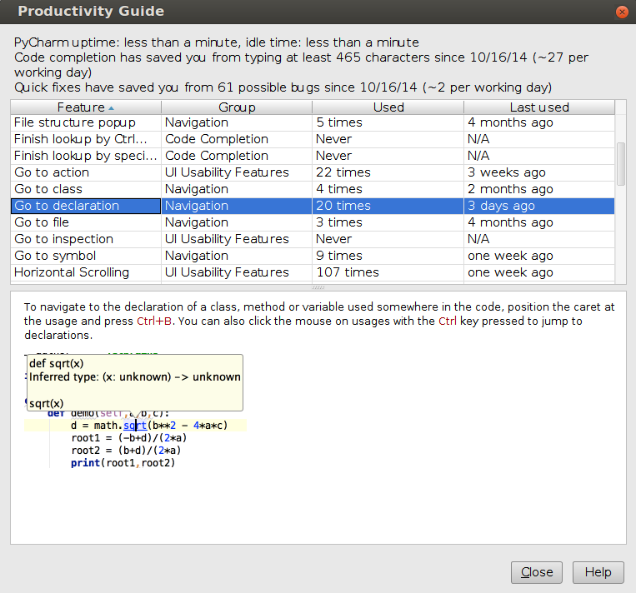Screen dimensions: 636x593
Task: Click the Close button
Action: point(536,572)
